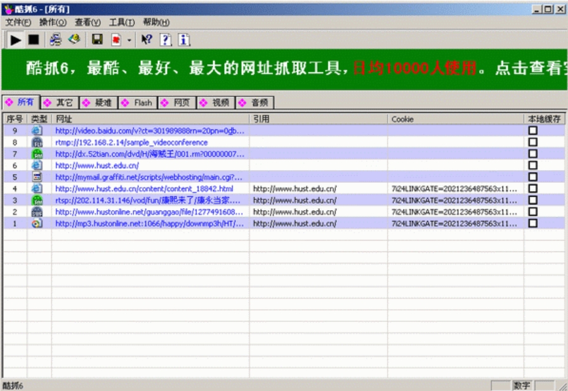Open the 查看(V) menu

pyautogui.click(x=88, y=22)
